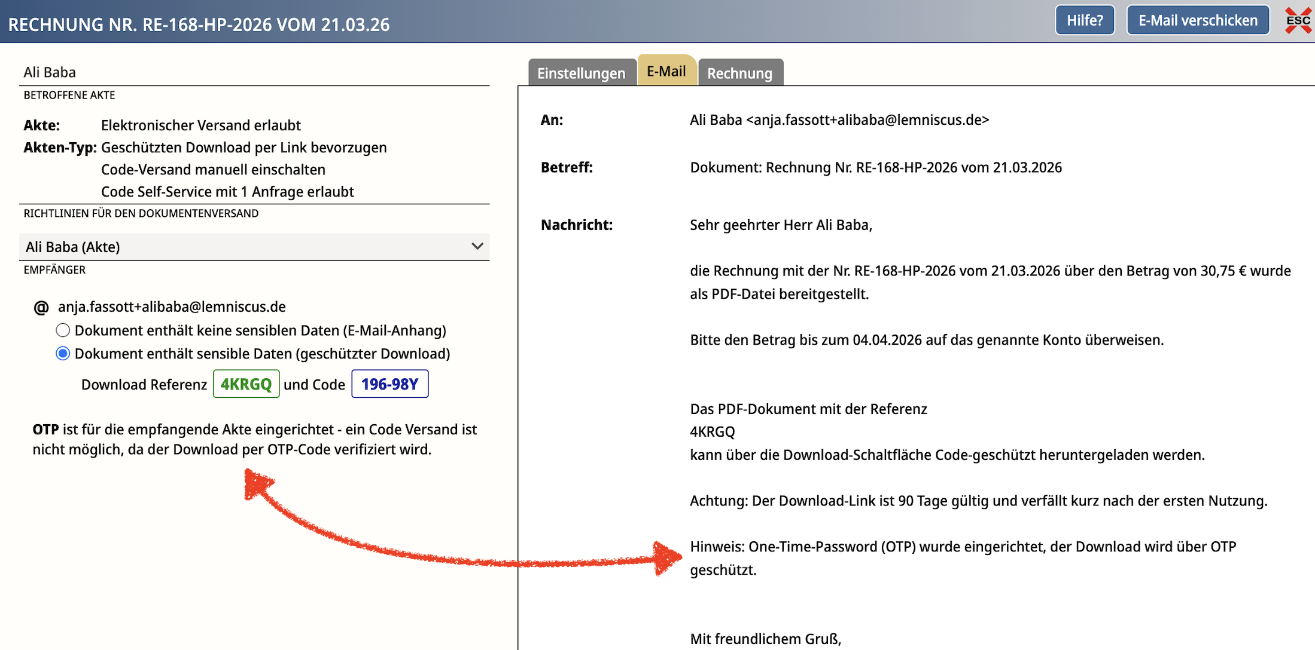
Task: Click the 'Code-Versand manuell einschalten' text
Action: pos(213,170)
